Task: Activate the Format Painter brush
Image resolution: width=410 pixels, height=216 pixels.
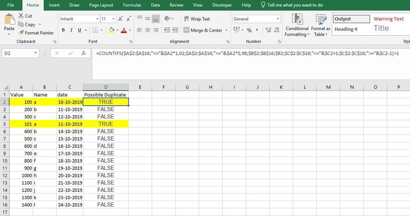Action: (x=21, y=33)
